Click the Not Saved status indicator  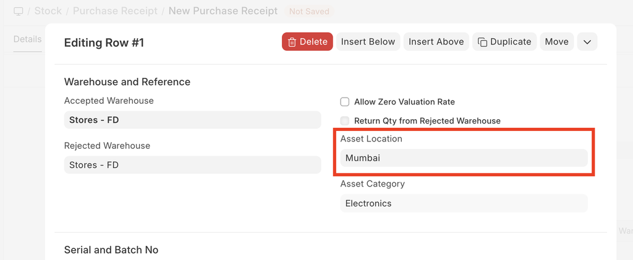pos(309,11)
